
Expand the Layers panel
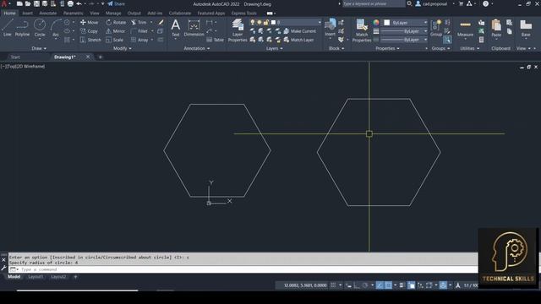274,49
